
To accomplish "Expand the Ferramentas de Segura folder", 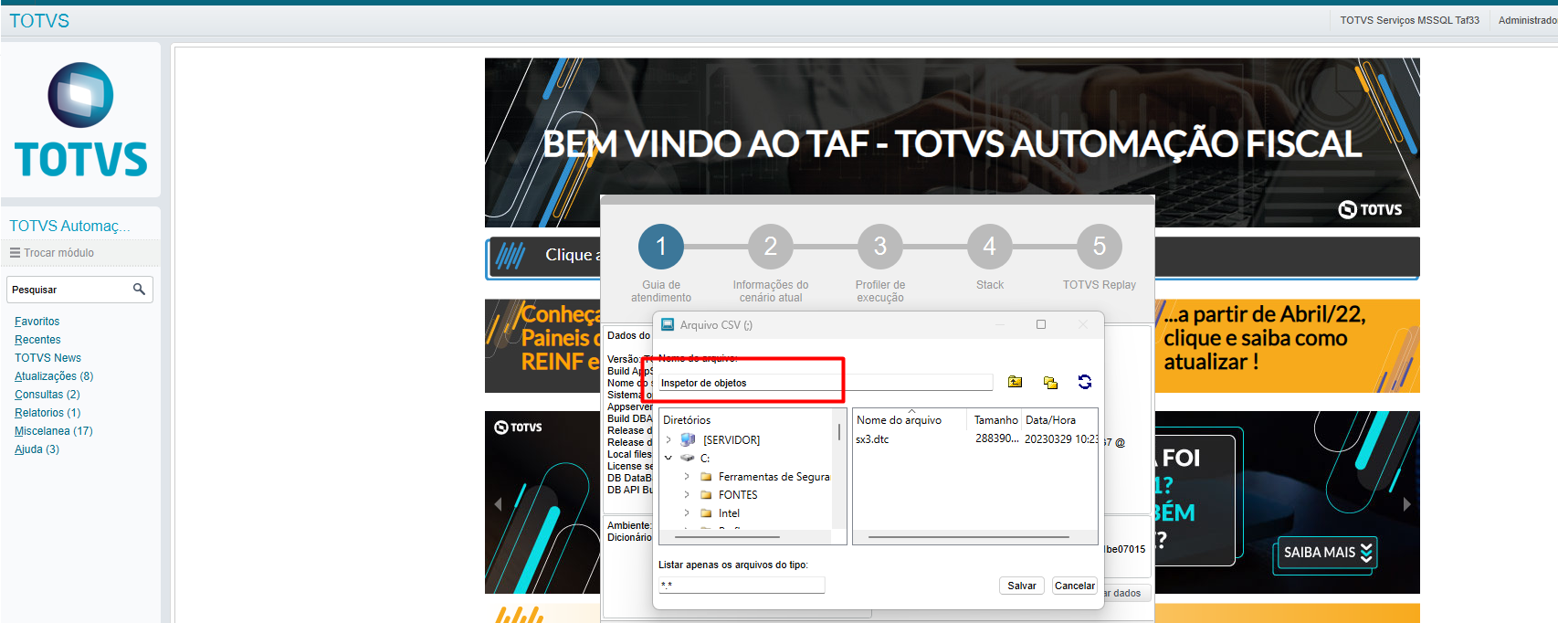I will point(687,476).
